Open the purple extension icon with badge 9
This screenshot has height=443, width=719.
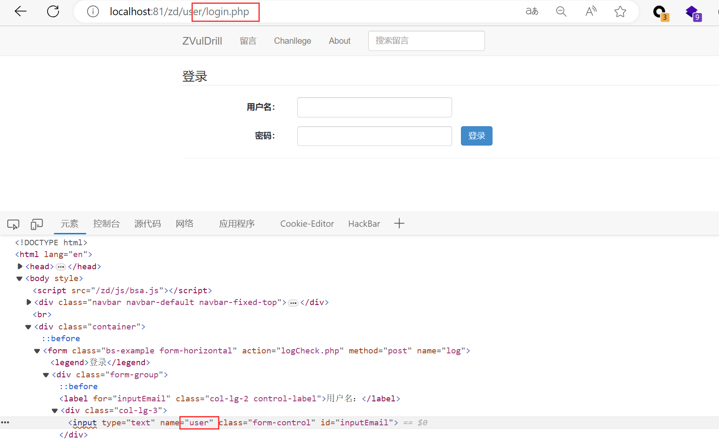pyautogui.click(x=693, y=13)
